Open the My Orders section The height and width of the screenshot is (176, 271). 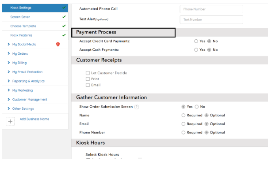(20, 54)
